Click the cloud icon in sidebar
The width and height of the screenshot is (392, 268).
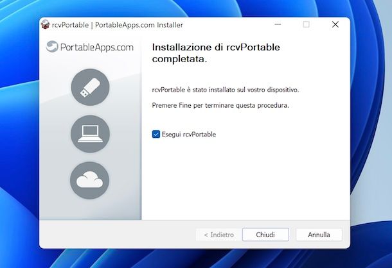point(90,180)
